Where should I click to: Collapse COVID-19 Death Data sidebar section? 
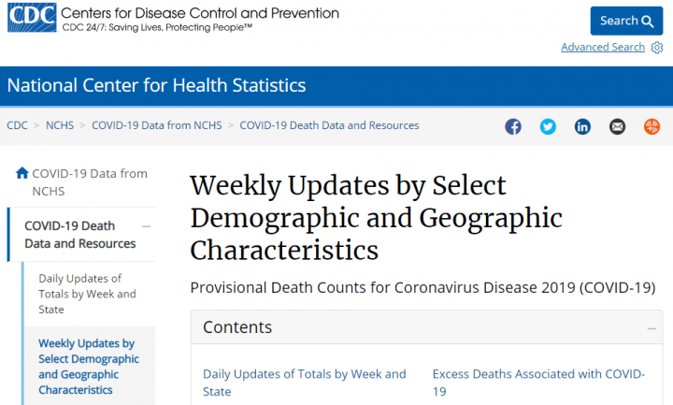(147, 226)
